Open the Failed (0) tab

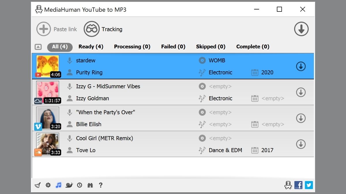(173, 46)
